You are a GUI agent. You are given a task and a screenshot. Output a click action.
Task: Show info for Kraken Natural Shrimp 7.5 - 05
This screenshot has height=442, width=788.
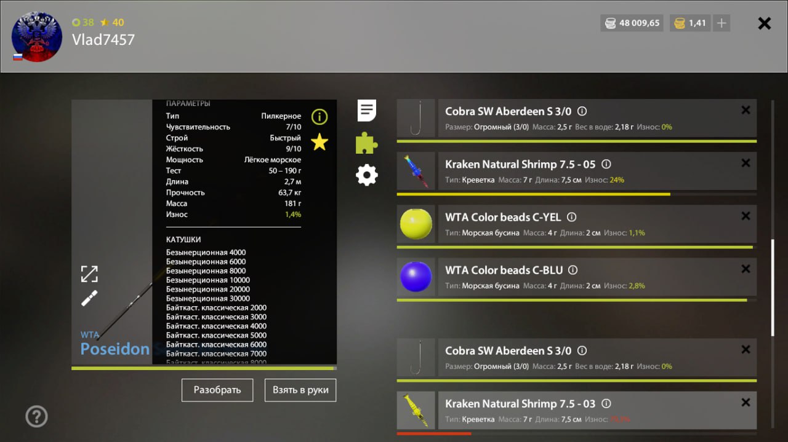[606, 164]
